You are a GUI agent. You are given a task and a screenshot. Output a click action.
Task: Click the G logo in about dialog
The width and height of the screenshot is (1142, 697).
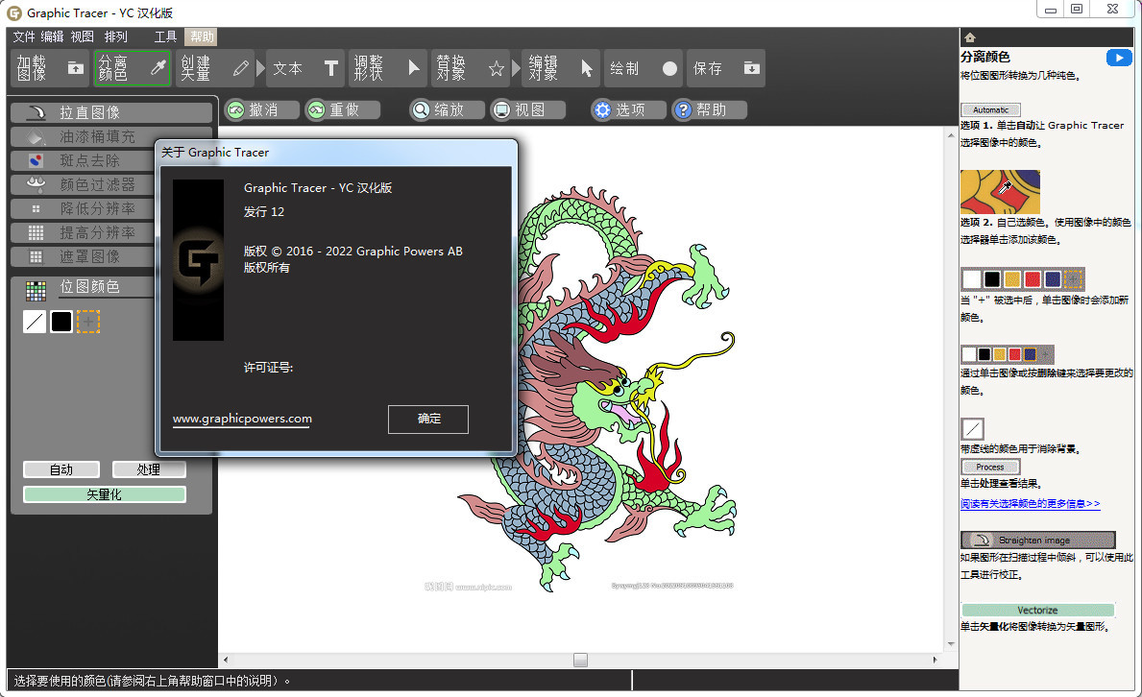(198, 261)
